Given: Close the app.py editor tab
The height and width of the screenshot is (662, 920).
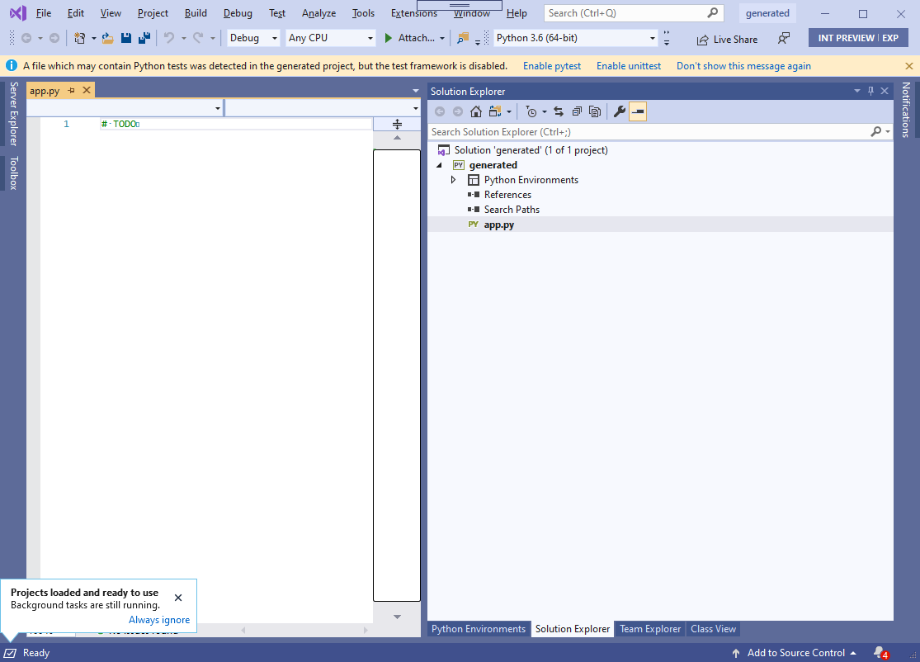Looking at the screenshot, I should [87, 90].
